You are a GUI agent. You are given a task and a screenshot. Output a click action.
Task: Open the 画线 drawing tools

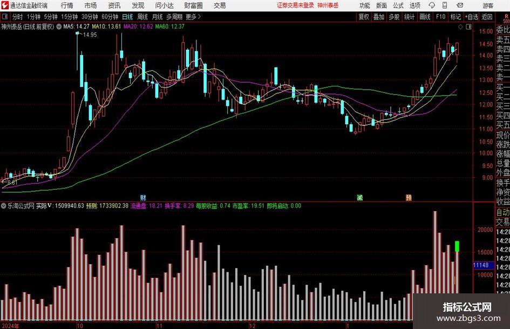425,17
